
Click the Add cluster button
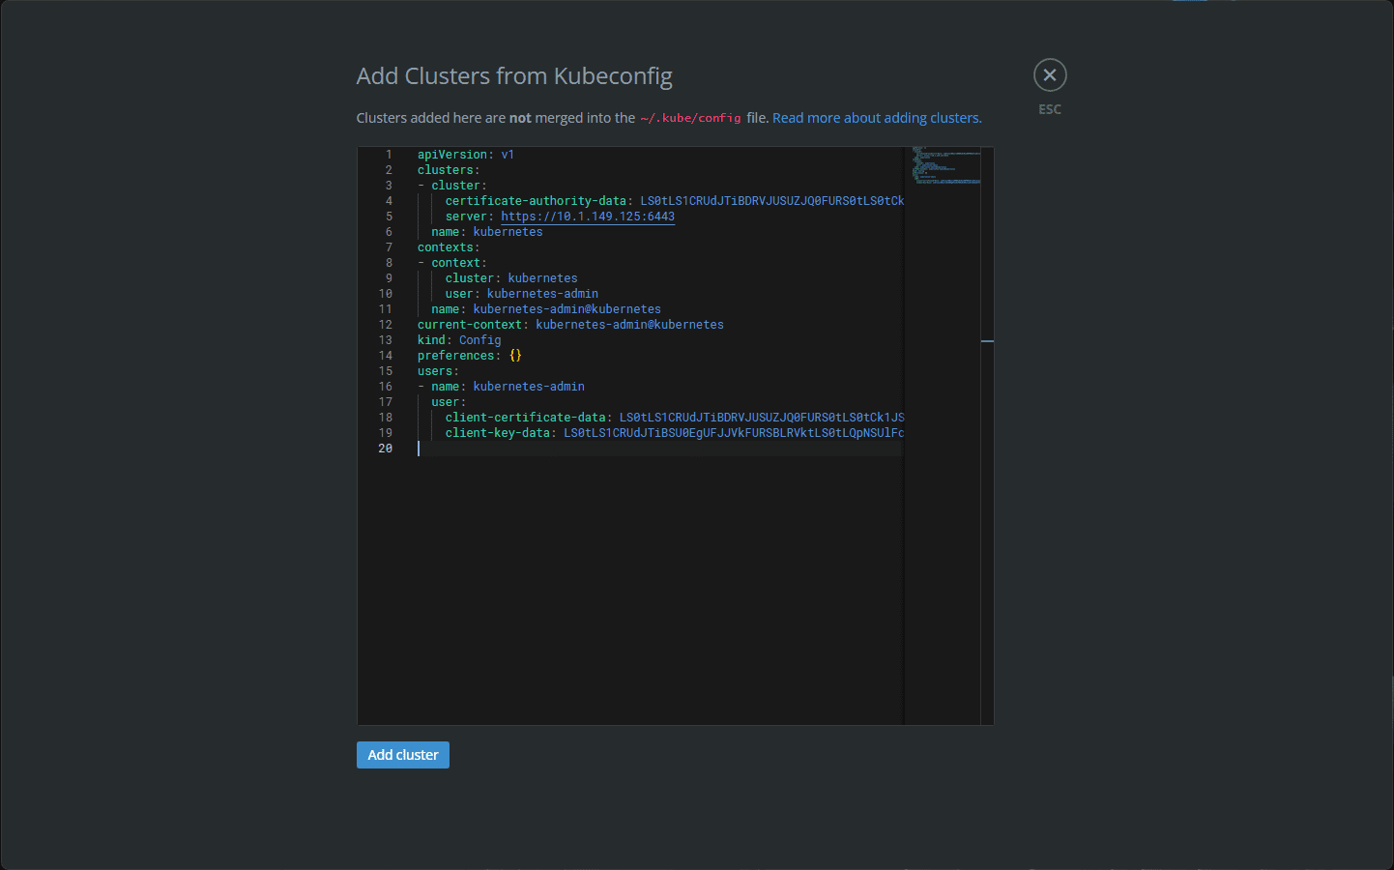point(402,755)
